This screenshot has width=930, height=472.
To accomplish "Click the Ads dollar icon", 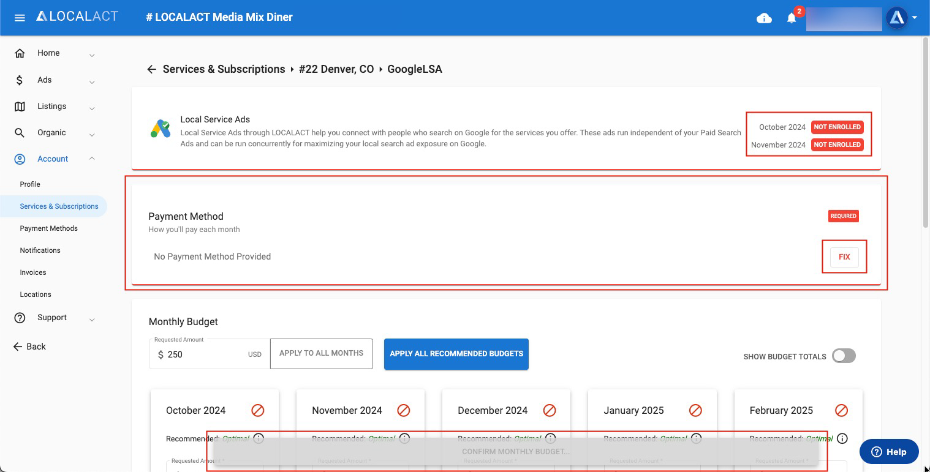I will tap(20, 80).
